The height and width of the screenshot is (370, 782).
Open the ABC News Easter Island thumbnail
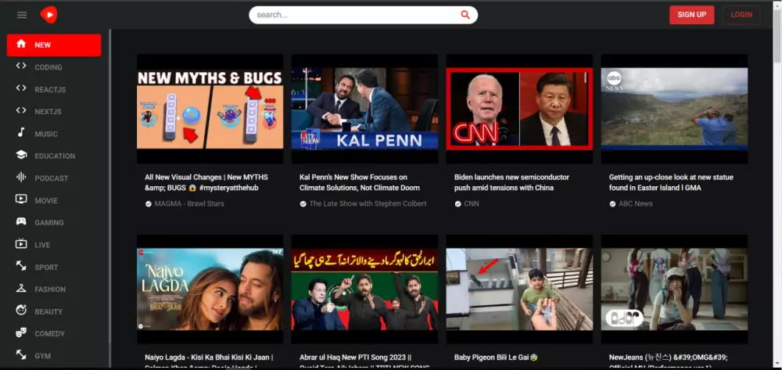pos(674,109)
